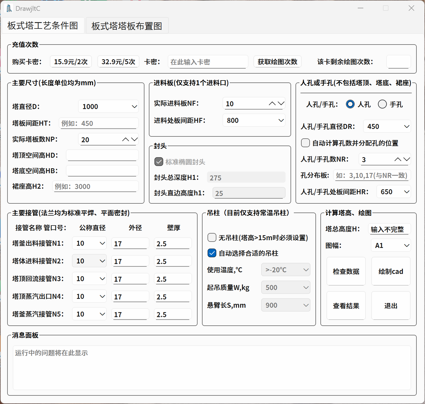The width and height of the screenshot is (425, 404).
Task: Select the 人孔 radio button
Action: pos(350,104)
